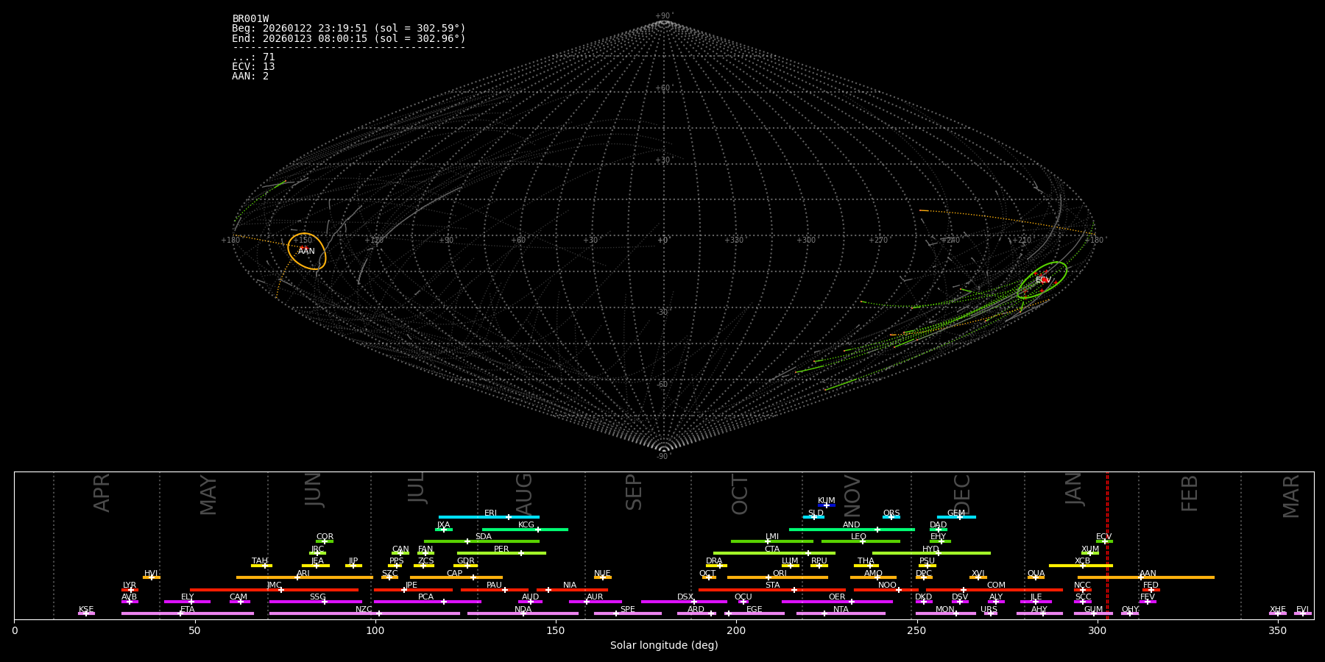Click the station ID text BR001W

[x=250, y=19]
